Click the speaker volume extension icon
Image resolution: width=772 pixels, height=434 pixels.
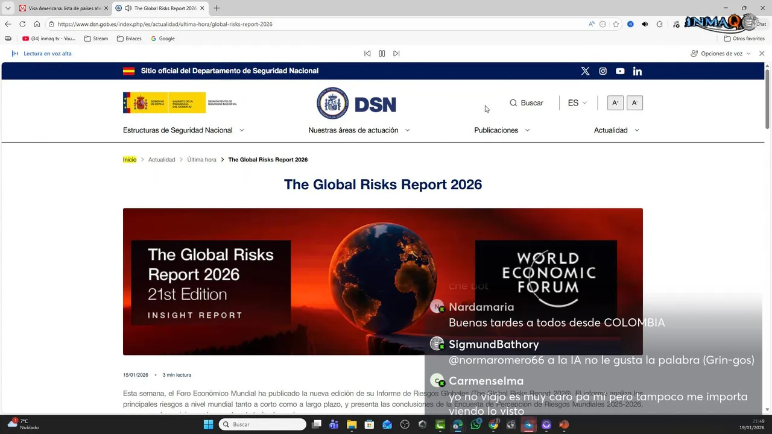coord(645,24)
